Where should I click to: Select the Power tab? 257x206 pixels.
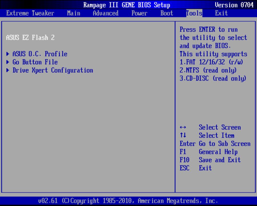(x=139, y=13)
